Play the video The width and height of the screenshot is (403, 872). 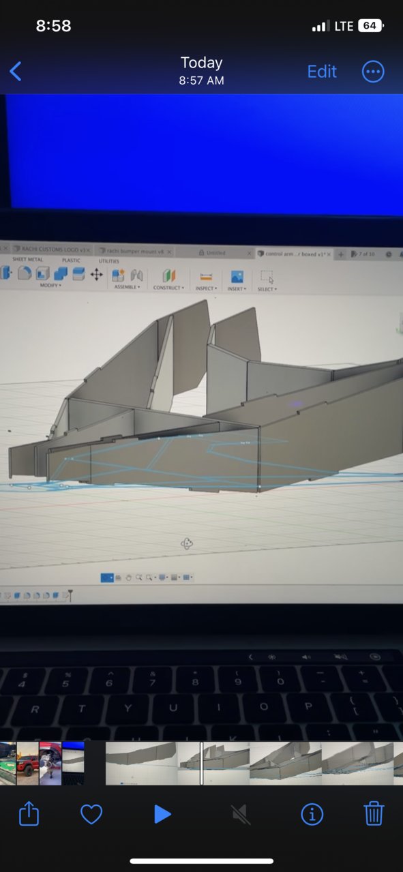coord(162,814)
